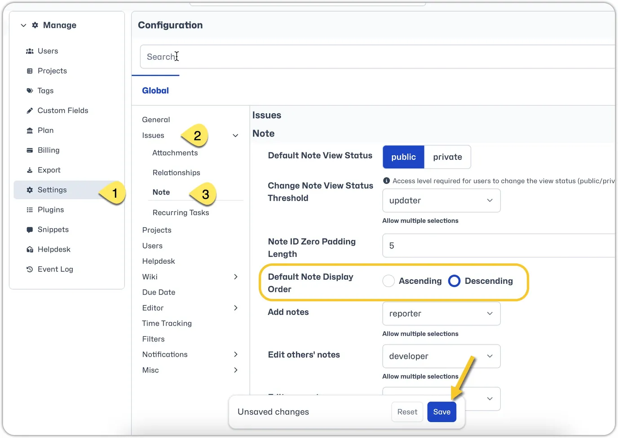The width and height of the screenshot is (618, 438).
Task: Click the configuration Search field
Action: click(377, 57)
